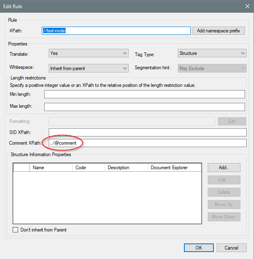This screenshot has height=259, width=254.
Task: Click Edit... in Structure Information Properties
Action: 224,180
